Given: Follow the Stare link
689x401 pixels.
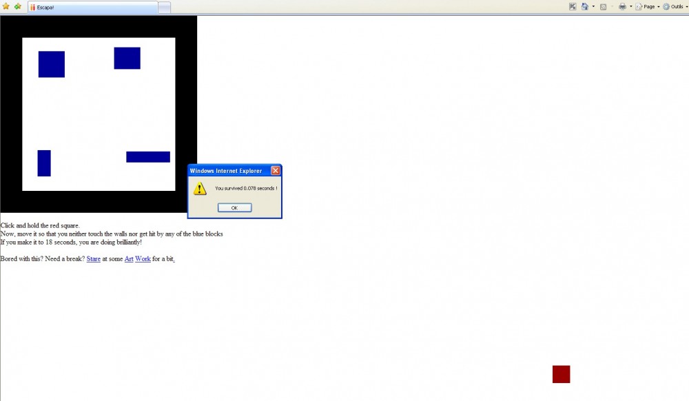Looking at the screenshot, I should click(94, 259).
